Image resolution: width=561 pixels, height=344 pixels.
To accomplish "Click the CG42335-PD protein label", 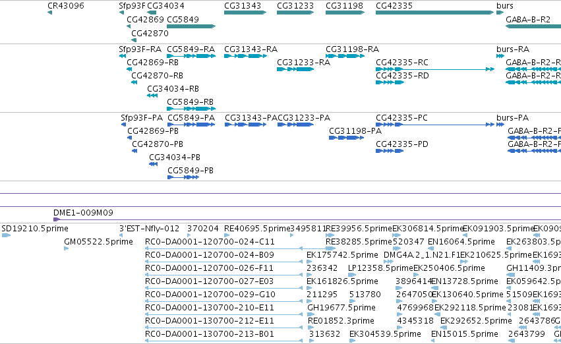I will pyautogui.click(x=401, y=144).
